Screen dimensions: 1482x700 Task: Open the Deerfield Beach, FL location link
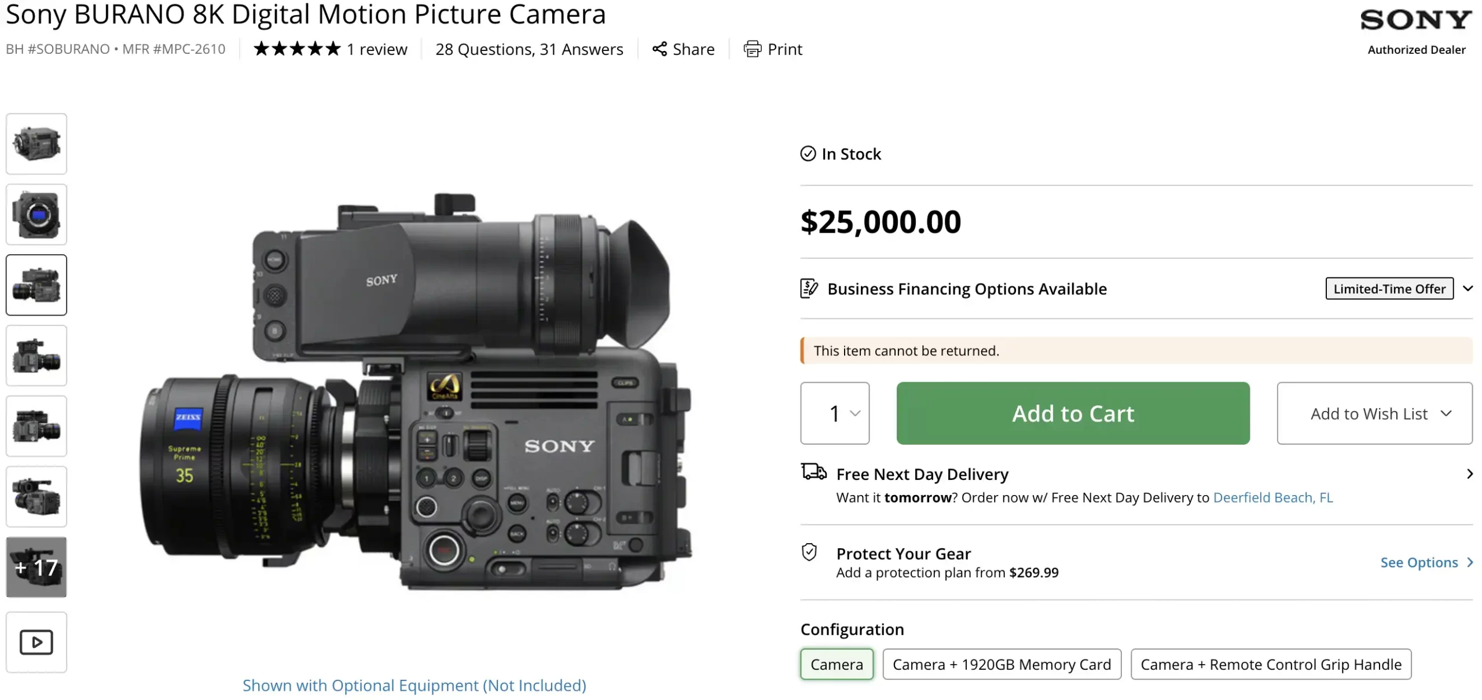[x=1272, y=497]
